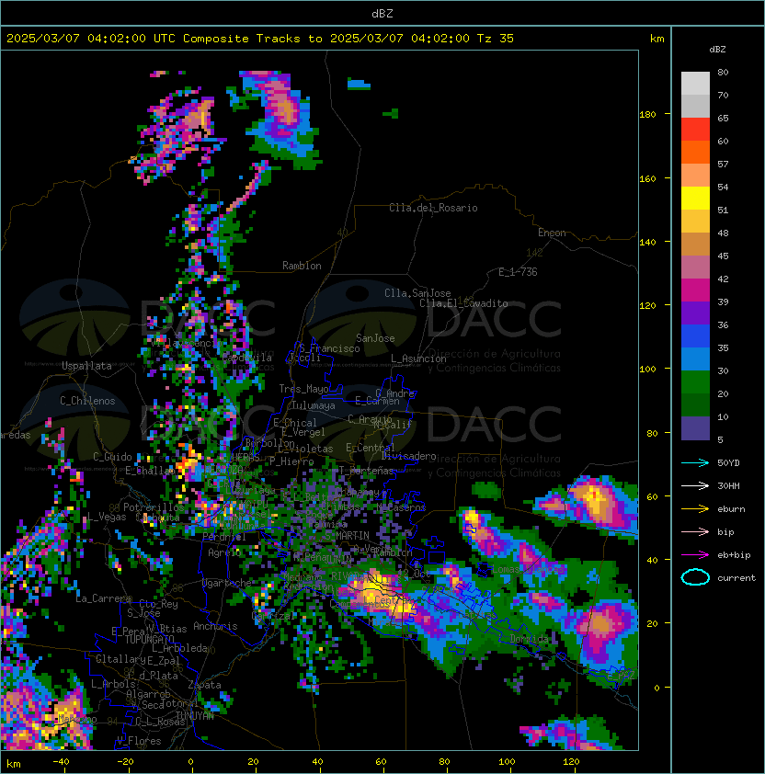Click the 100 km tick on vertical axis
This screenshot has width=765, height=774.
point(647,370)
